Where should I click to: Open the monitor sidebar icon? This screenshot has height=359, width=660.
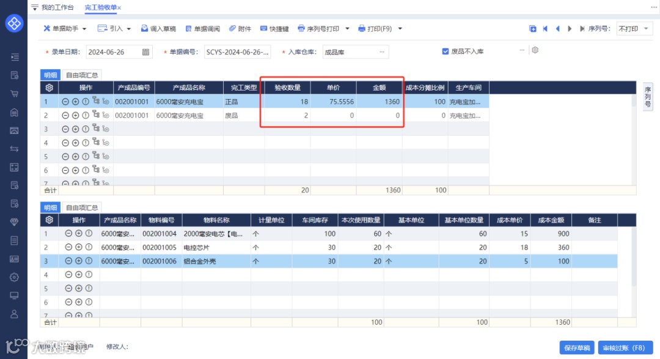[14, 295]
